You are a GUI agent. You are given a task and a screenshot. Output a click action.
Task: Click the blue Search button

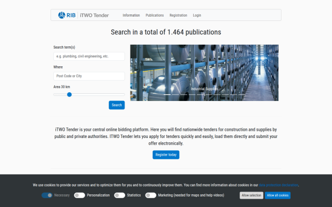[117, 105]
